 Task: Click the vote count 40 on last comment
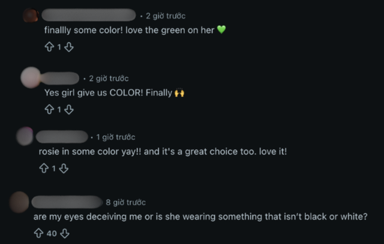click(52, 233)
